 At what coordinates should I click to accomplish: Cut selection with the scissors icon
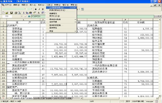coord(24,13)
